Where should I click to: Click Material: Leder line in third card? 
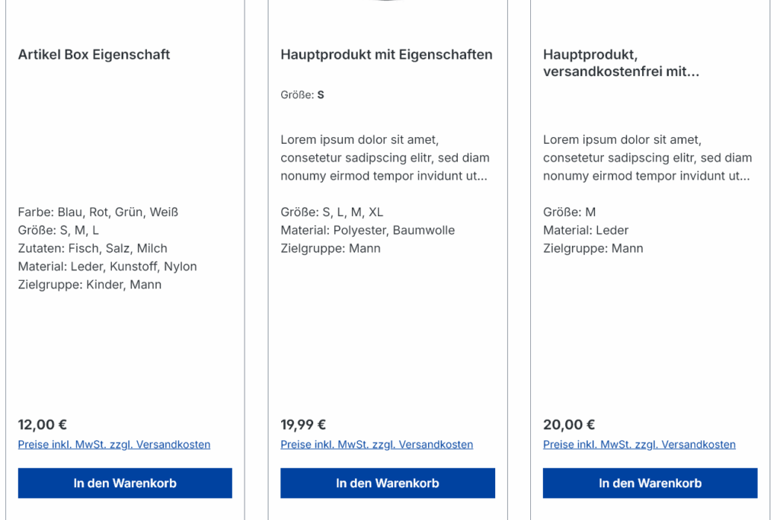586,230
